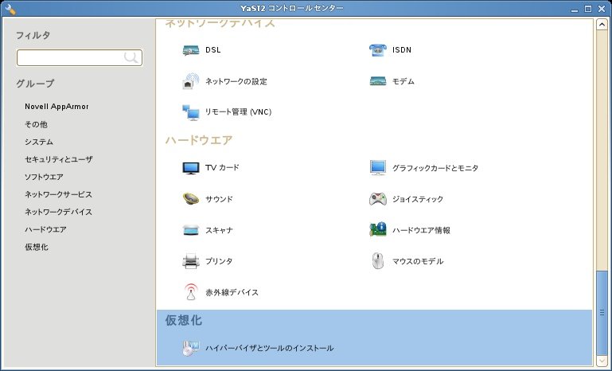Open the TV カード icon
The image size is (612, 371).
click(x=191, y=168)
